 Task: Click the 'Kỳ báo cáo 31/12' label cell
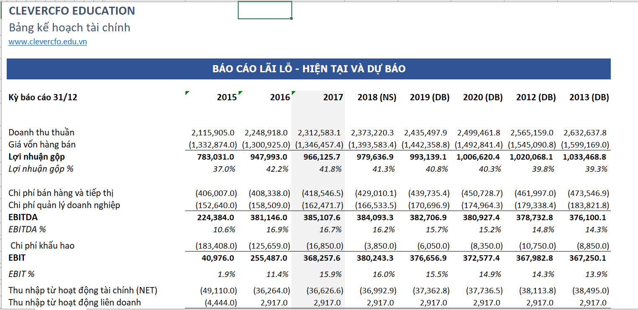[43, 97]
